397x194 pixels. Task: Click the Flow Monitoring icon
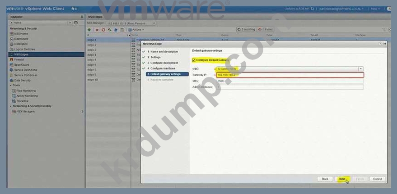point(14,90)
